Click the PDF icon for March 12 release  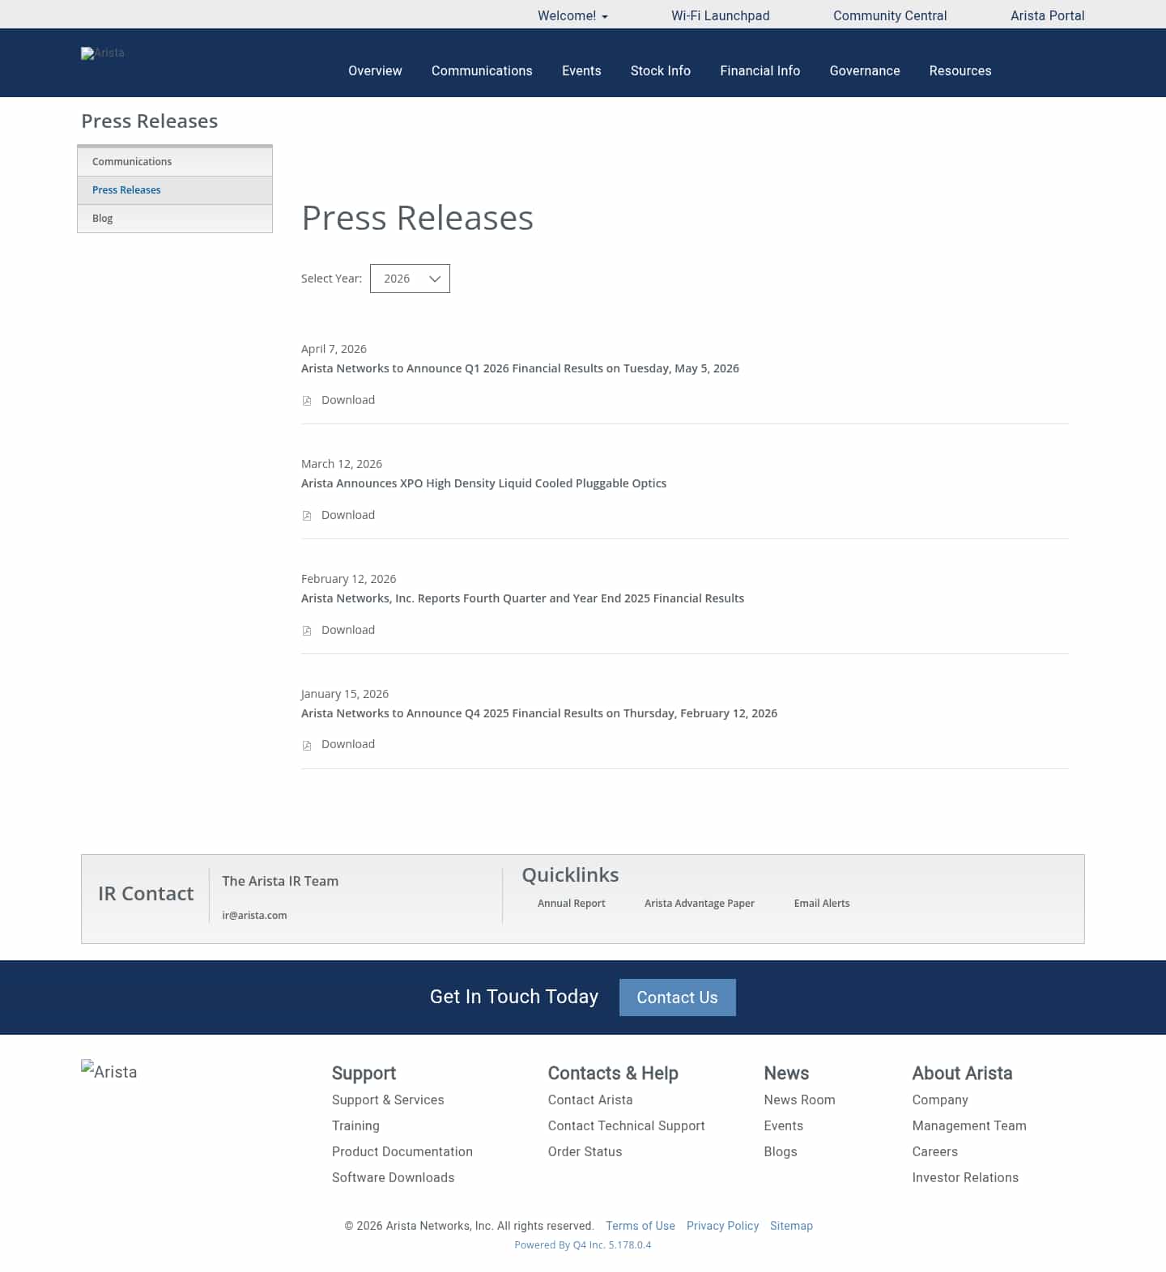tap(307, 516)
